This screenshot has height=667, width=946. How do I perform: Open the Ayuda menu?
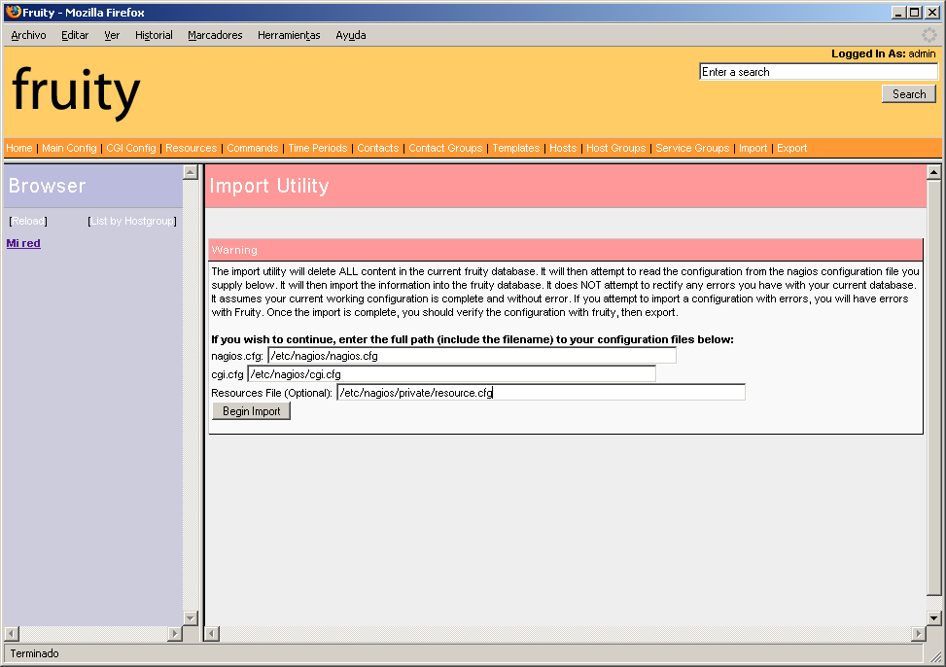(351, 35)
